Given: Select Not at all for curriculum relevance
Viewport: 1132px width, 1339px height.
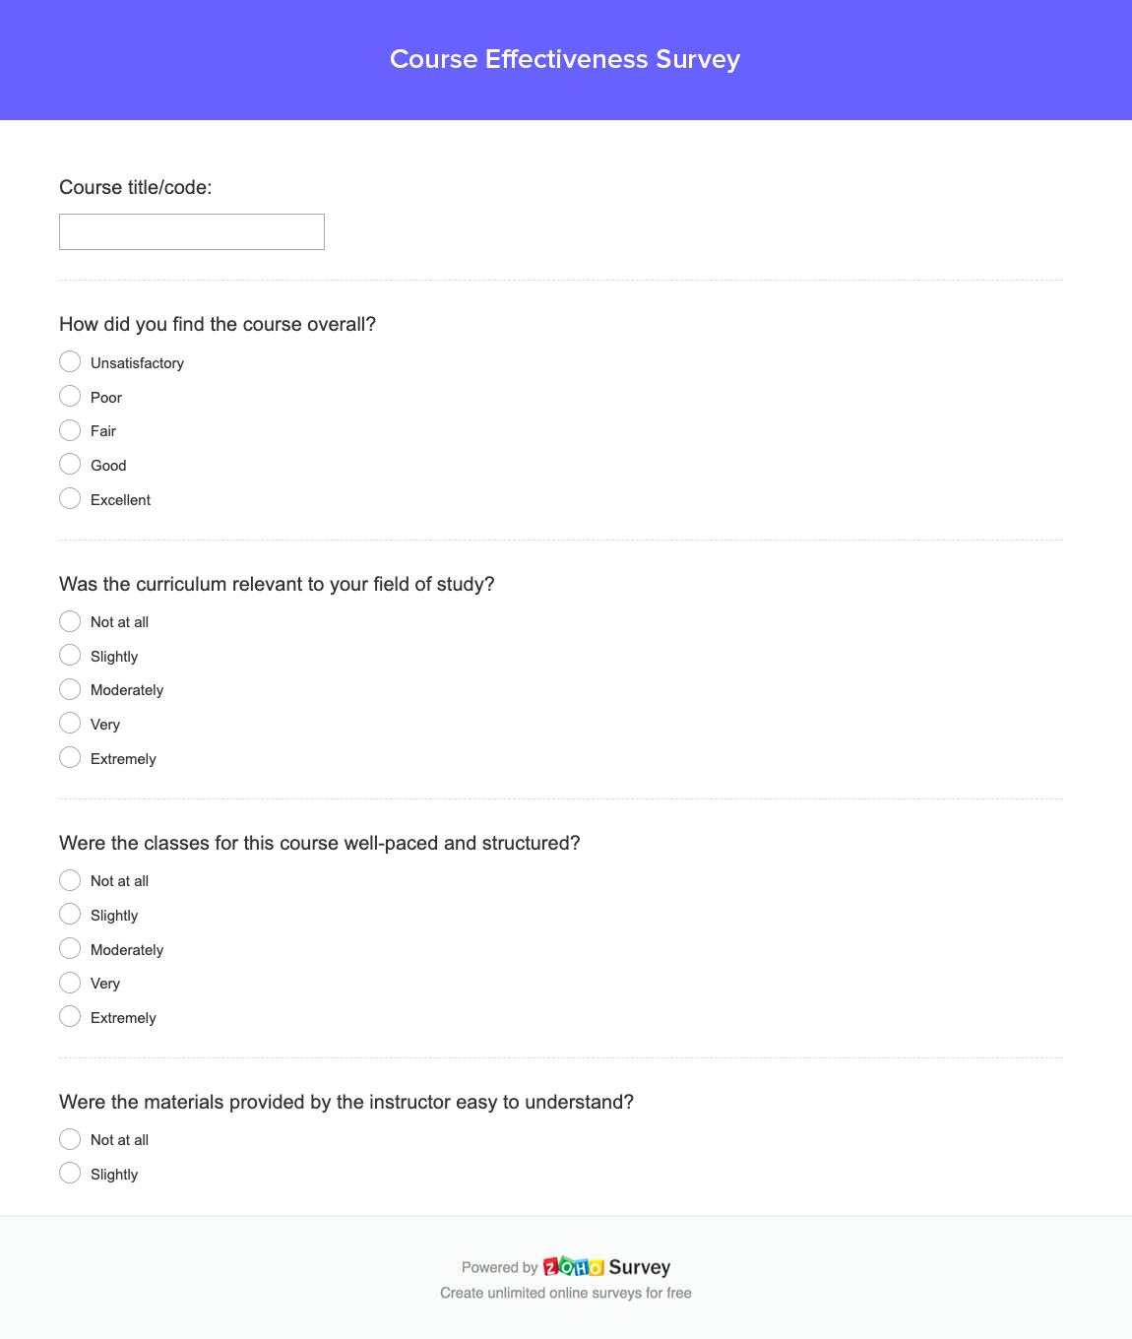Looking at the screenshot, I should (x=70, y=621).
